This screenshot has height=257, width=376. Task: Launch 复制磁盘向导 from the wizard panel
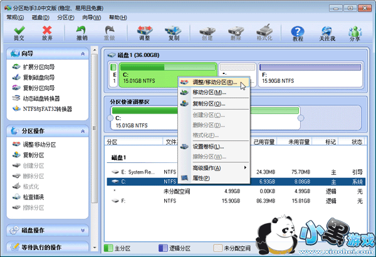34,78
